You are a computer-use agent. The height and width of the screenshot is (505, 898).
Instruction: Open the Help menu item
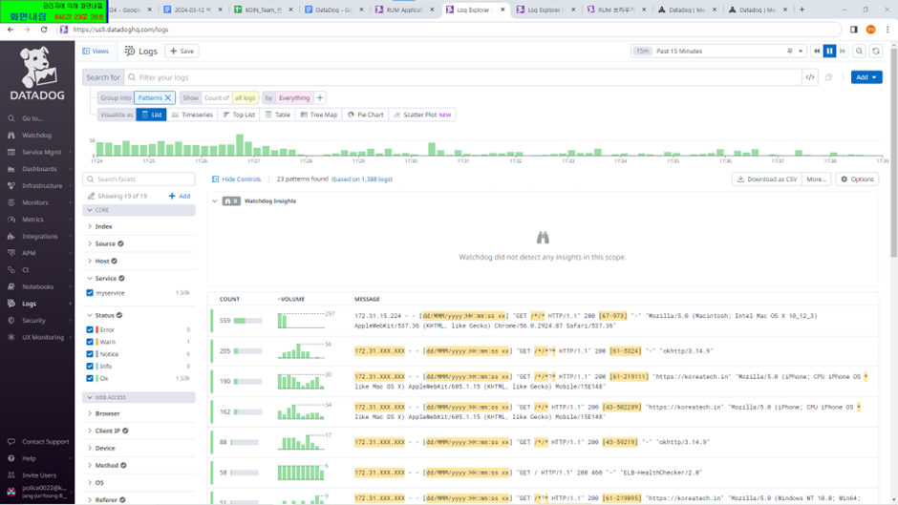point(29,458)
